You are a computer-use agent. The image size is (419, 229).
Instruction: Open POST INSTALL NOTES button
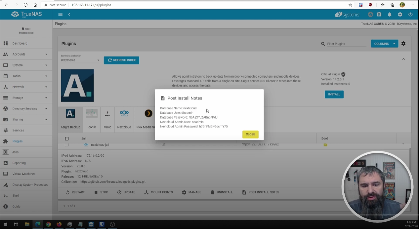coord(261,192)
